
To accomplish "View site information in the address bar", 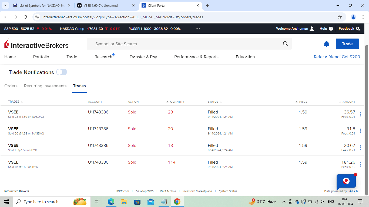I will pyautogui.click(x=37, y=17).
